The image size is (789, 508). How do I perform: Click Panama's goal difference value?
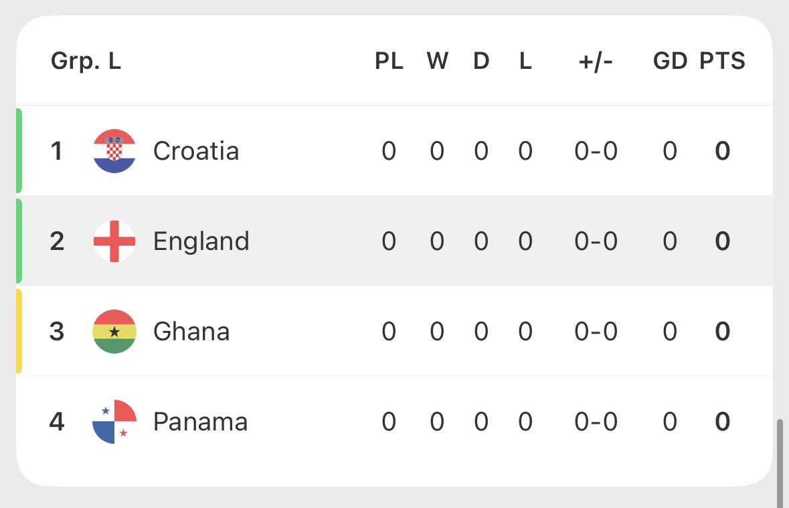click(670, 422)
